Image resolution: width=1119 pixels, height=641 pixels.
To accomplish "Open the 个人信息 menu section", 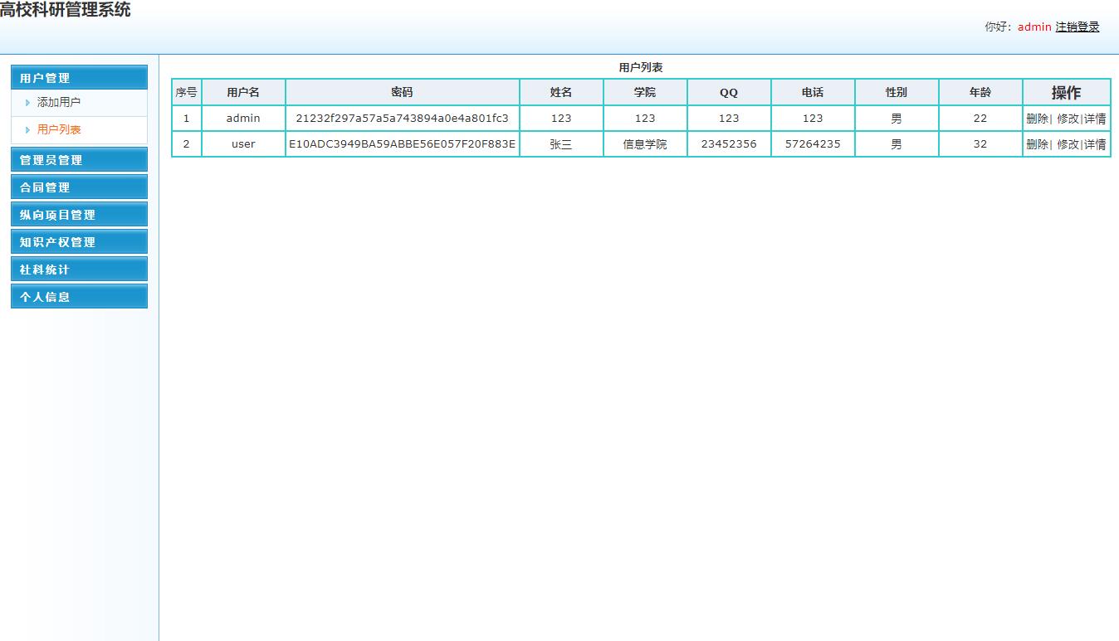I will click(79, 297).
